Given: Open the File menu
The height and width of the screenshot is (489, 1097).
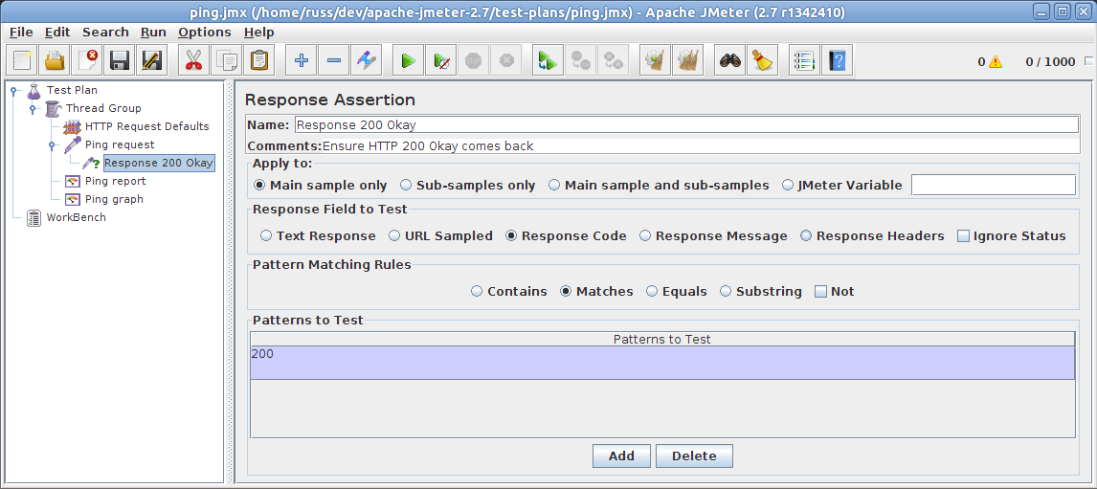Looking at the screenshot, I should [x=21, y=33].
